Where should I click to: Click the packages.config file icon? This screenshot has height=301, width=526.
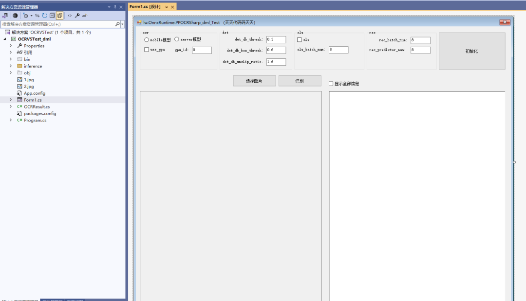19,113
